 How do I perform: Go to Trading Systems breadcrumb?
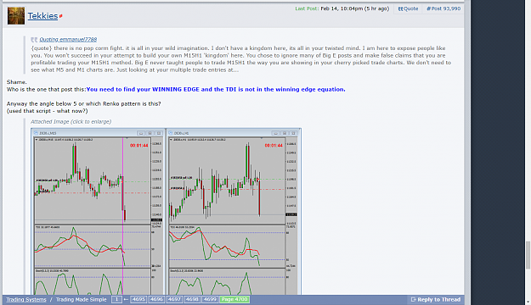tap(26, 300)
